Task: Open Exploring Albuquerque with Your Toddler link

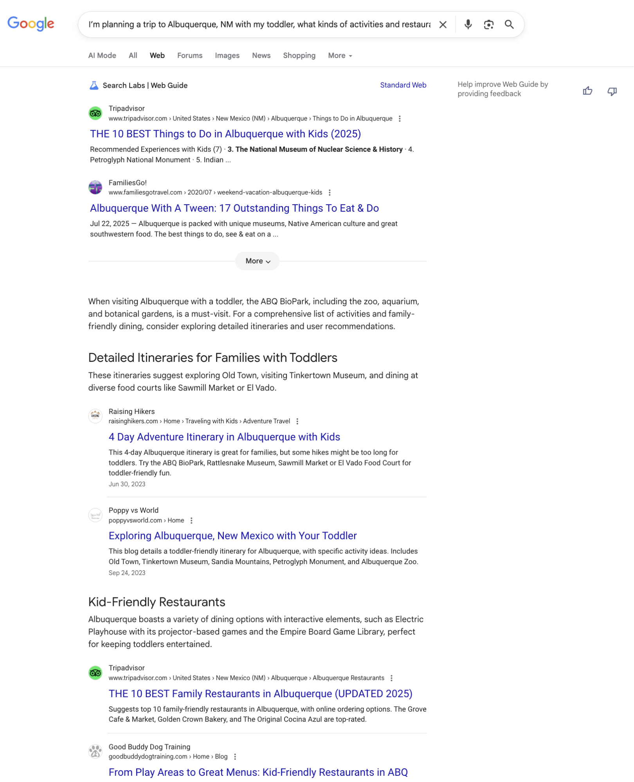Action: [x=233, y=536]
